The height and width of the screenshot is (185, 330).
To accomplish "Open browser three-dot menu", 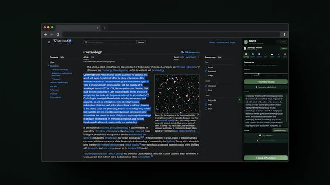I will click(285, 35).
